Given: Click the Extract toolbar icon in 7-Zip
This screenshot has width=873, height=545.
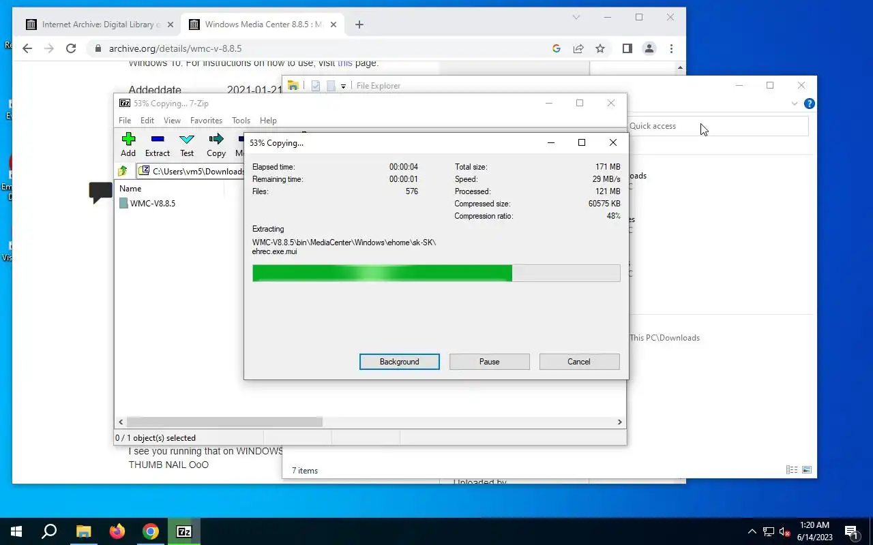Looking at the screenshot, I should point(158,144).
